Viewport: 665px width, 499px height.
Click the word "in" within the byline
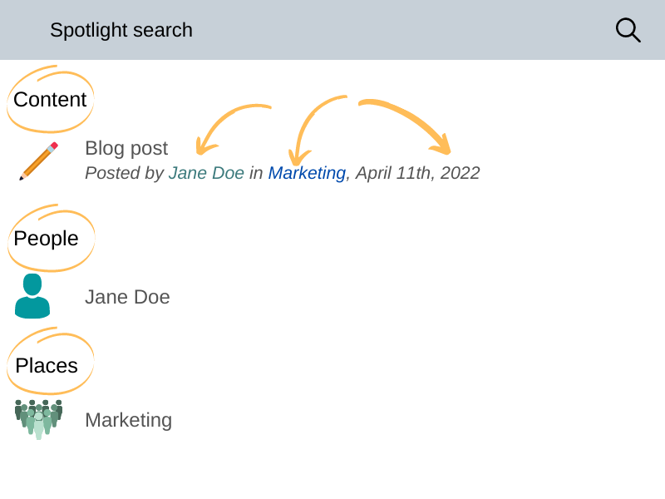pos(256,173)
